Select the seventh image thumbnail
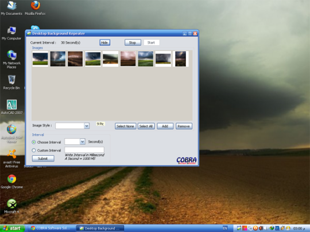 [x=145, y=59]
